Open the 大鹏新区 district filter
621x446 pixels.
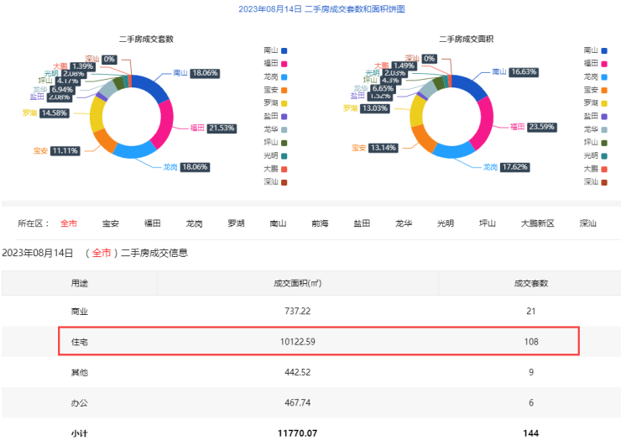tap(537, 223)
